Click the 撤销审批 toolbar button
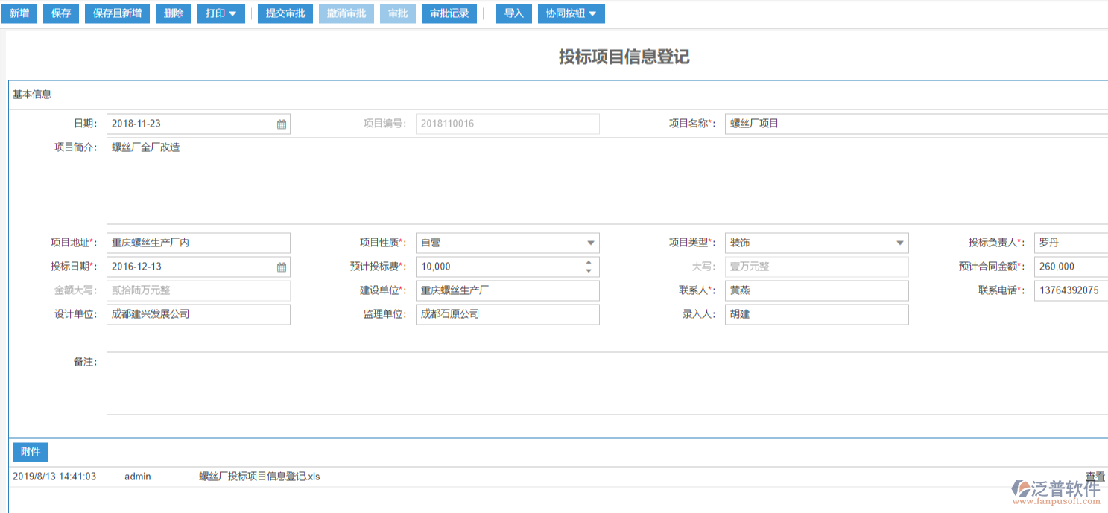 (346, 13)
